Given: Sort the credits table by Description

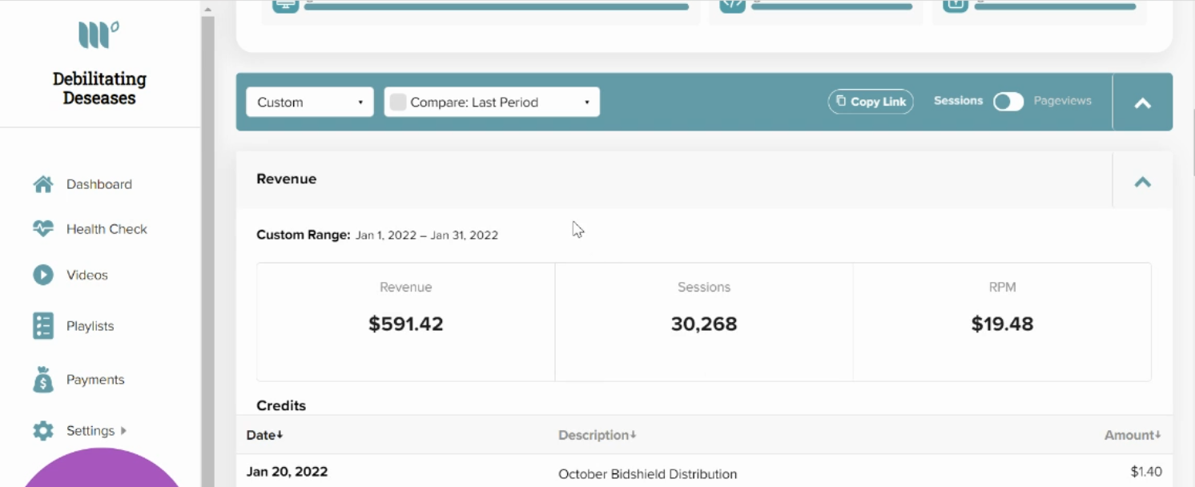Looking at the screenshot, I should [x=597, y=435].
